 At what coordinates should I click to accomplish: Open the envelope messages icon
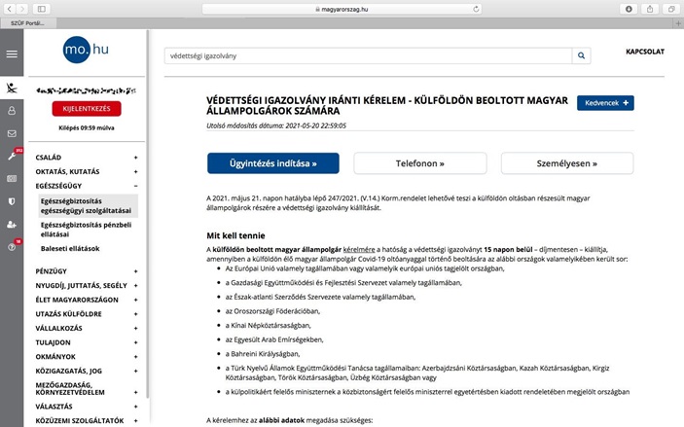pos(12,133)
